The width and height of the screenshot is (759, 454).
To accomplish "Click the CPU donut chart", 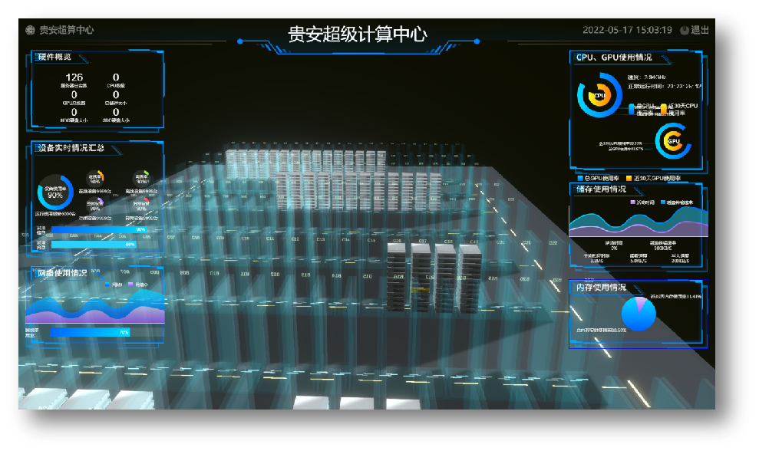I will (598, 96).
